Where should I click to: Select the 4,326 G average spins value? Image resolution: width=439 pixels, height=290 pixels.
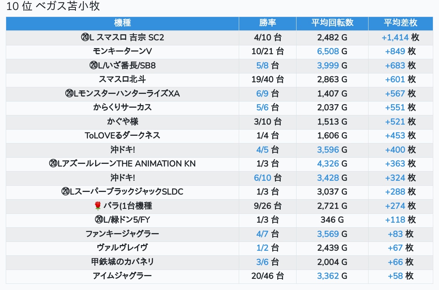coord(332,163)
